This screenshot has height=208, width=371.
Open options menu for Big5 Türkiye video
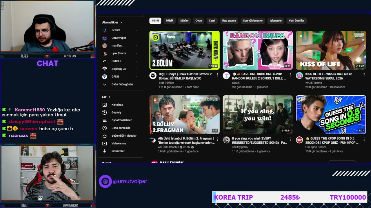coord(217,75)
